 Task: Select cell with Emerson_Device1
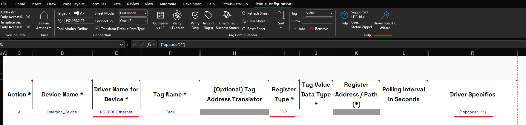62,112
